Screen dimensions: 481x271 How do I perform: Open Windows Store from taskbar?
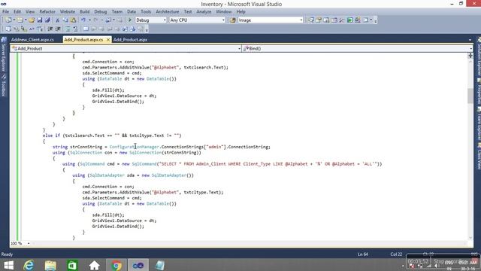point(72,265)
